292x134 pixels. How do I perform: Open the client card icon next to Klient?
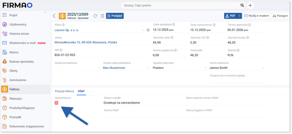coord(148,30)
